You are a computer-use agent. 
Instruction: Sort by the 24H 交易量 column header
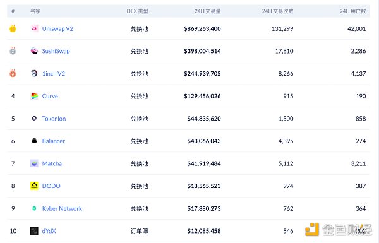[208, 11]
